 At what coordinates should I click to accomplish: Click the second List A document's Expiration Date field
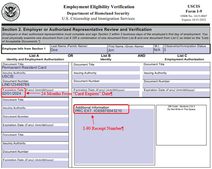pyautogui.click(x=35, y=129)
